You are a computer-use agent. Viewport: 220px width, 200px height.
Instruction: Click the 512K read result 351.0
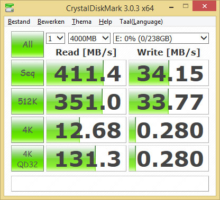86,101
